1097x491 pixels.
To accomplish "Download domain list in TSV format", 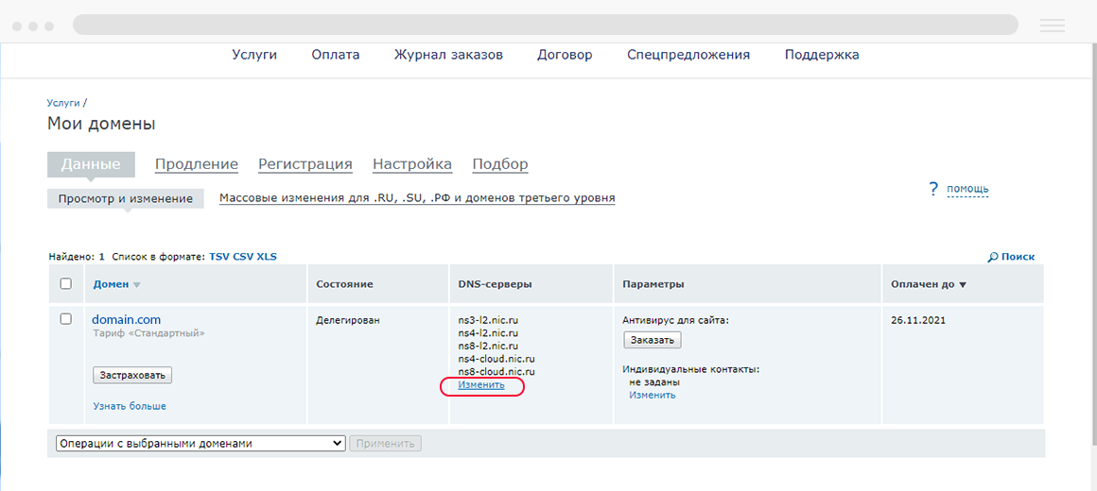I will pos(219,256).
